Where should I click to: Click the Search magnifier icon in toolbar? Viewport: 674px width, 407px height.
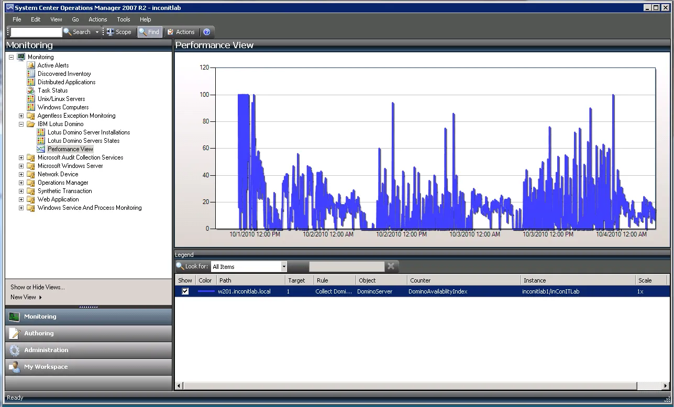(68, 32)
